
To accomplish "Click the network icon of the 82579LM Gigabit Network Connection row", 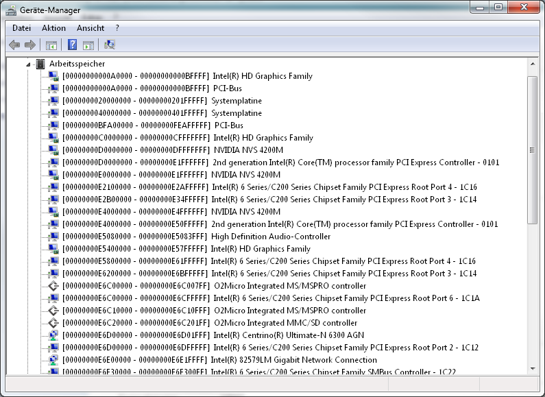I will pyautogui.click(x=53, y=360).
